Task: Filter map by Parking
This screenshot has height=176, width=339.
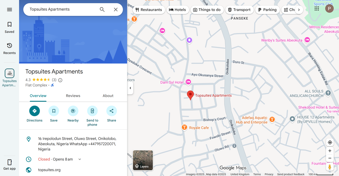Action: coord(267,10)
